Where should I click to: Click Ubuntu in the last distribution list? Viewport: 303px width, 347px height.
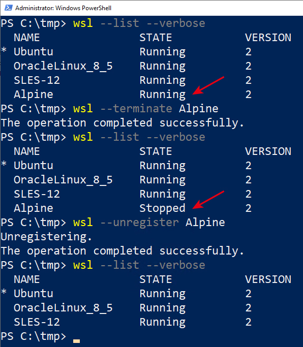click(x=33, y=294)
